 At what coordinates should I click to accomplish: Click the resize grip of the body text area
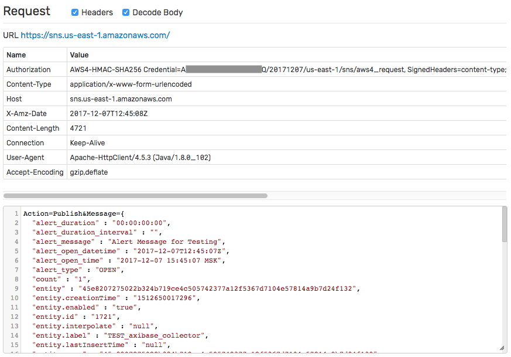502,348
